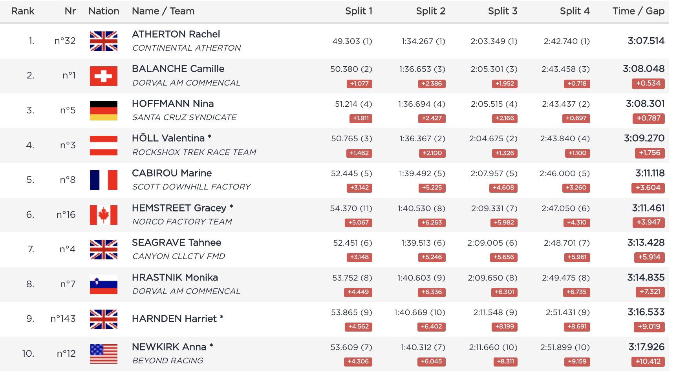
Task: Click the Split 1 column header
Action: [359, 11]
